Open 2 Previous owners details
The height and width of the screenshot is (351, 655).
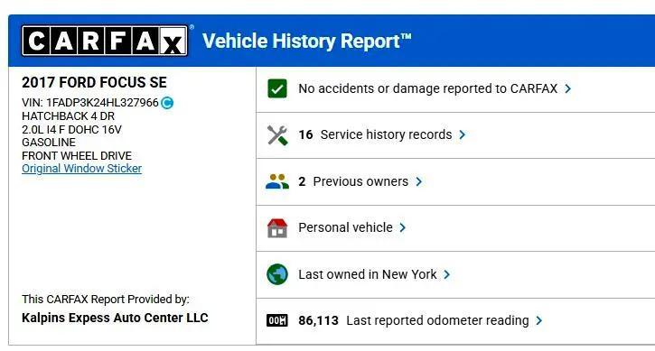[x=353, y=181]
